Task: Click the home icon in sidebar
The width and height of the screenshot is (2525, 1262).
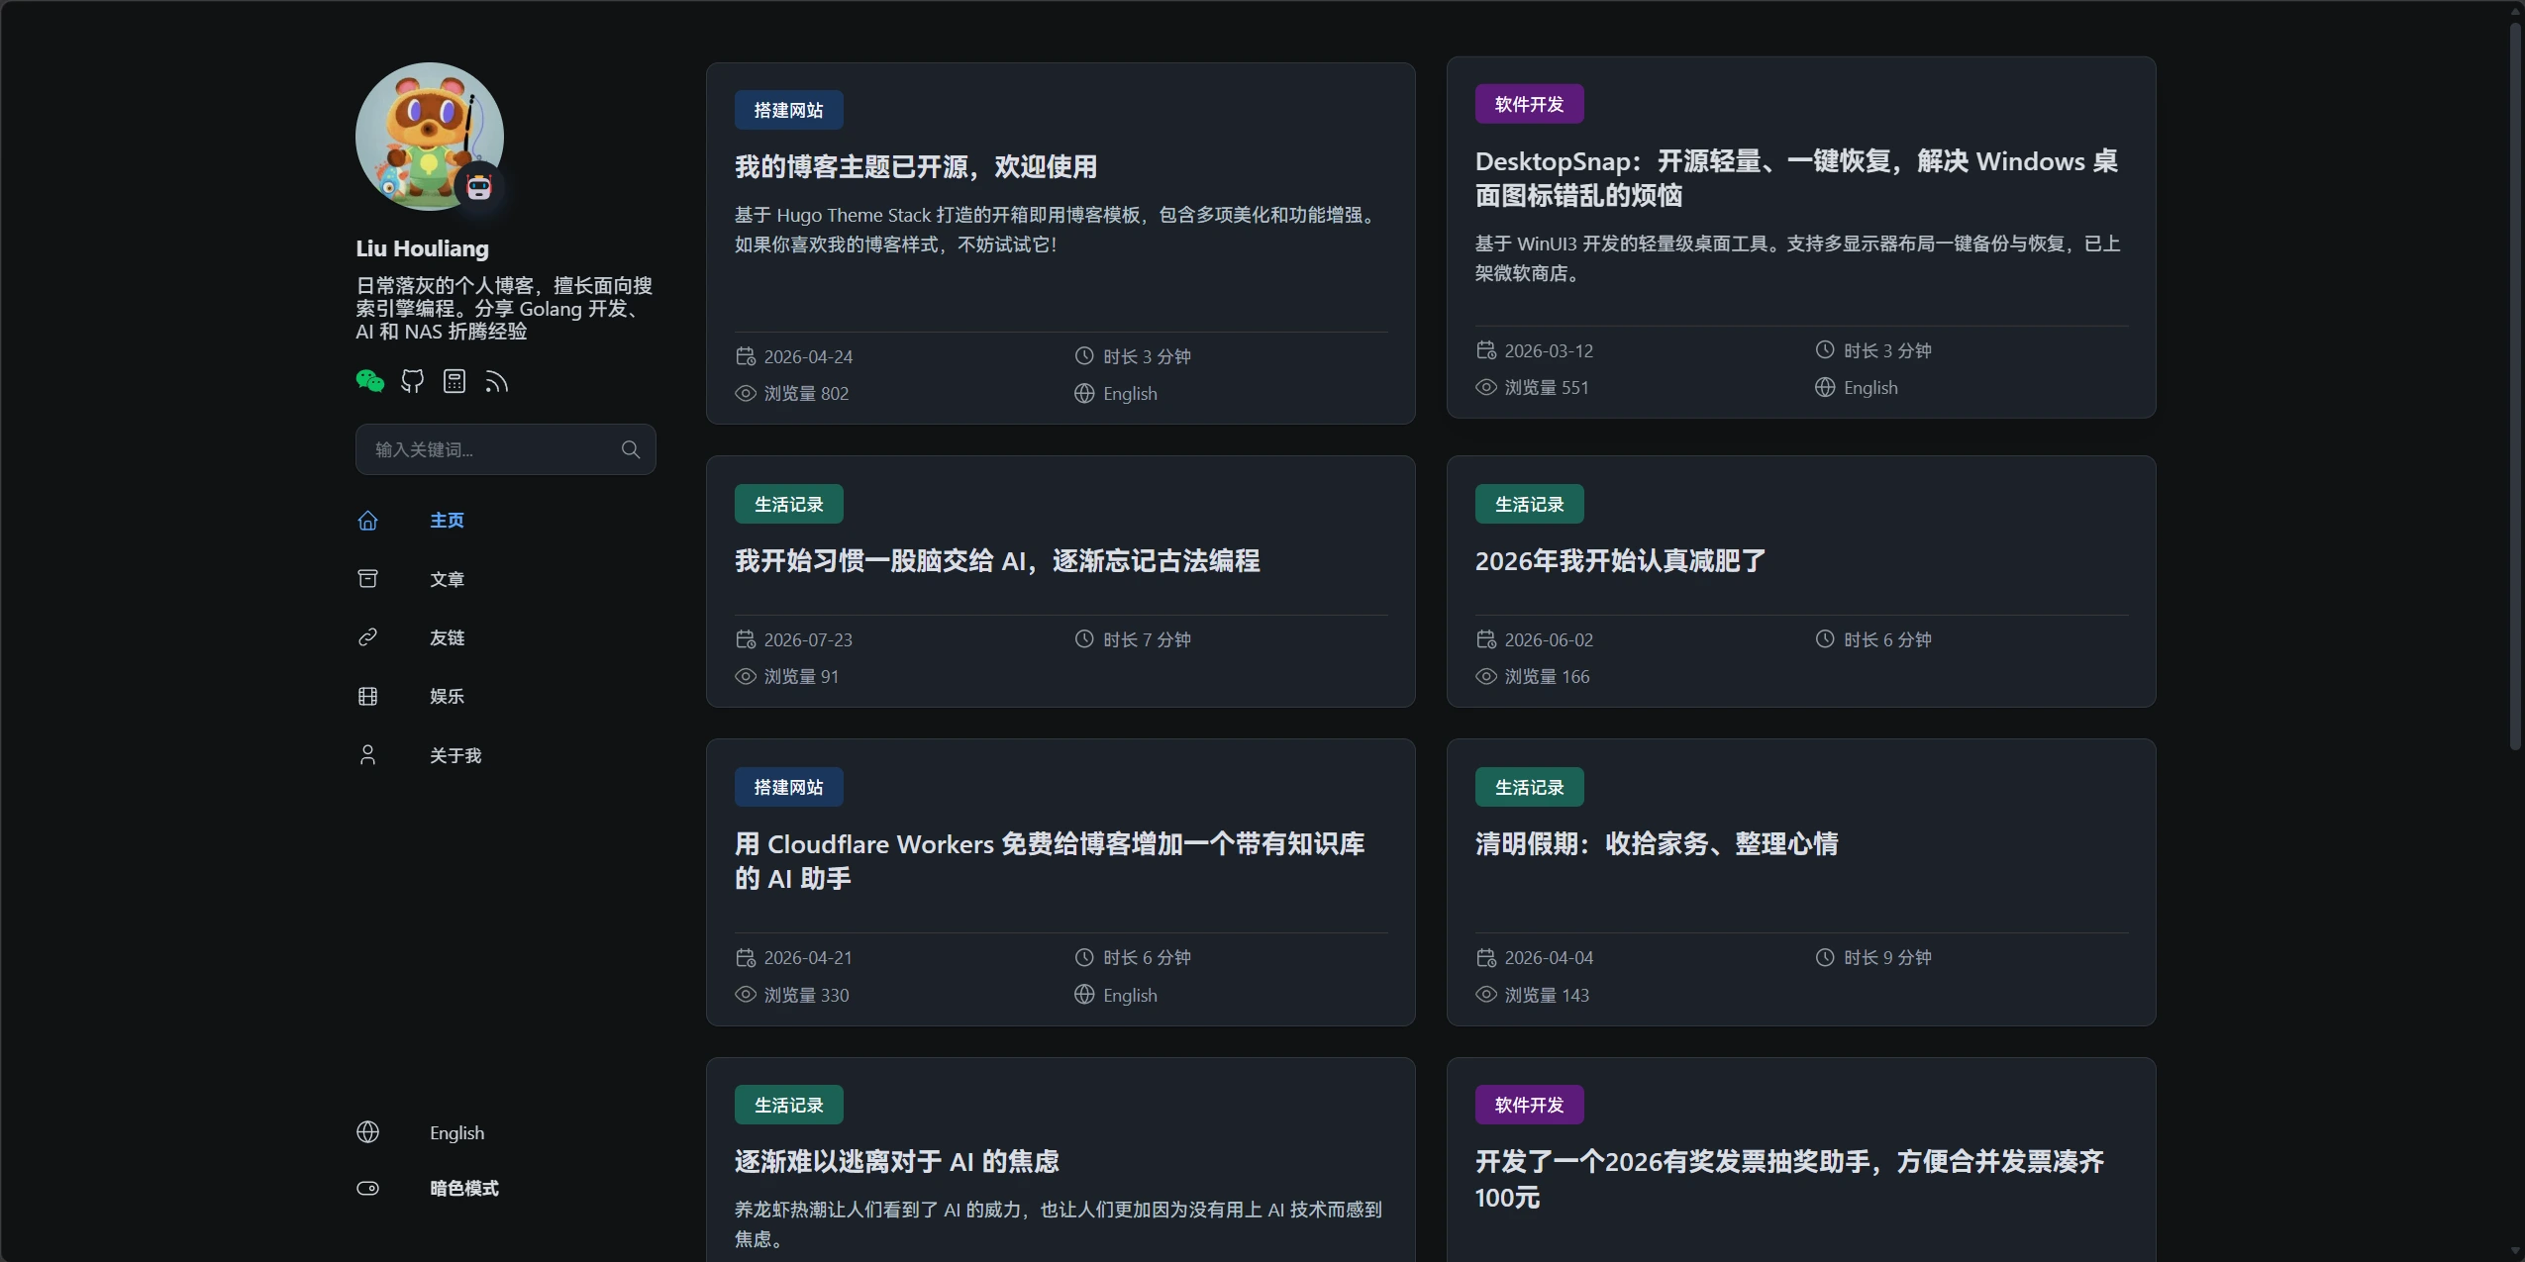Action: point(367,521)
